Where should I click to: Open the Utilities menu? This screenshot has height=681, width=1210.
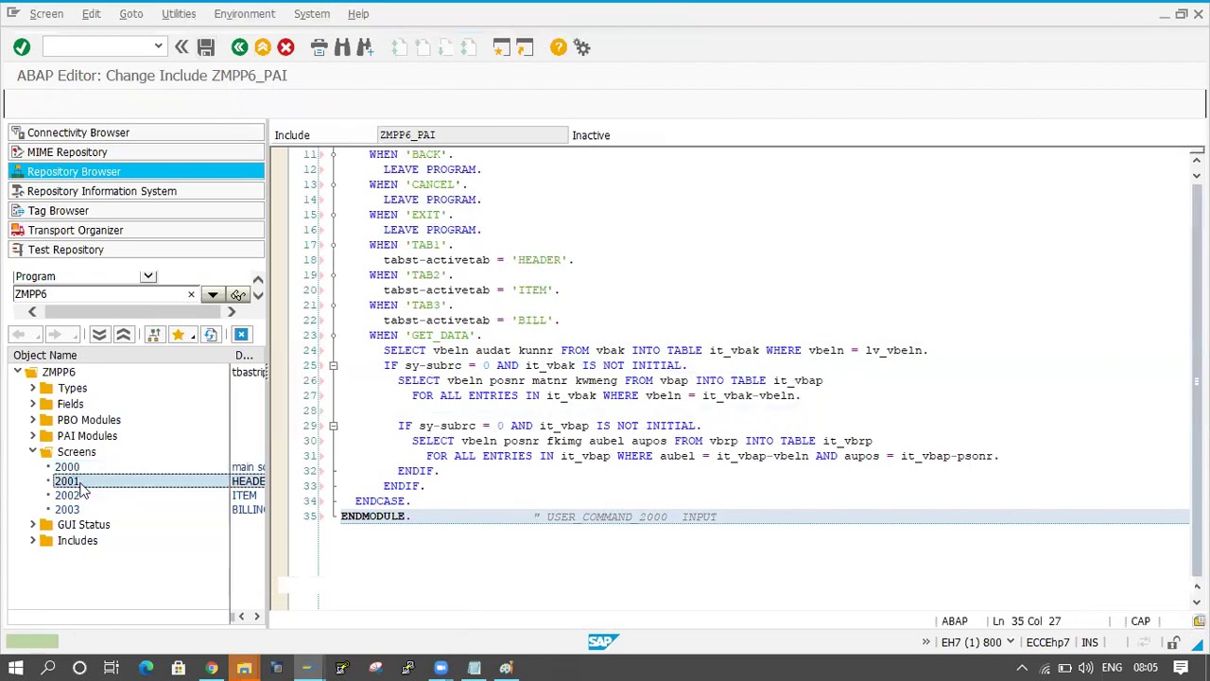[179, 14]
